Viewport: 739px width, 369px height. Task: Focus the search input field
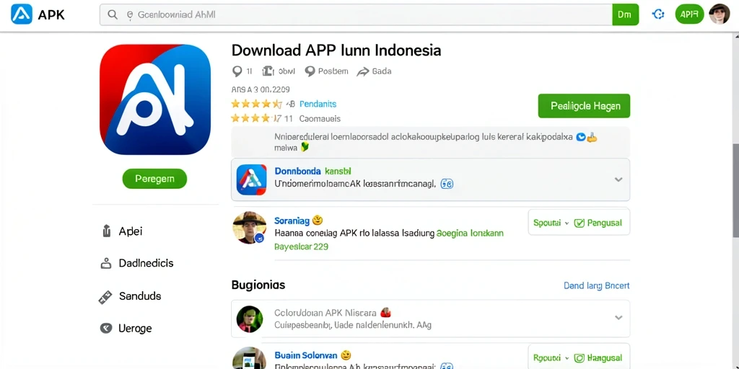point(356,14)
